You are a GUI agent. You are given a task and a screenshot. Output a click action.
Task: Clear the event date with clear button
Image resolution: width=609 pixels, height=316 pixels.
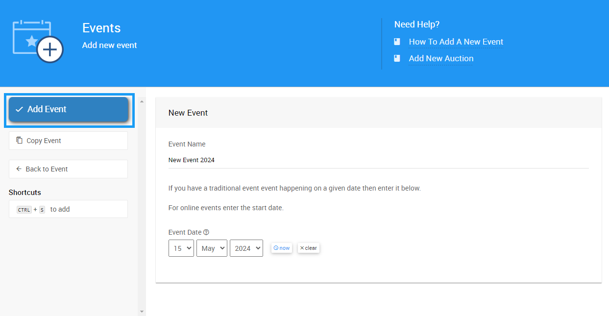308,248
